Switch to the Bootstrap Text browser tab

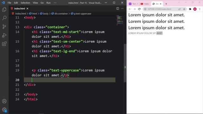click(133, 4)
